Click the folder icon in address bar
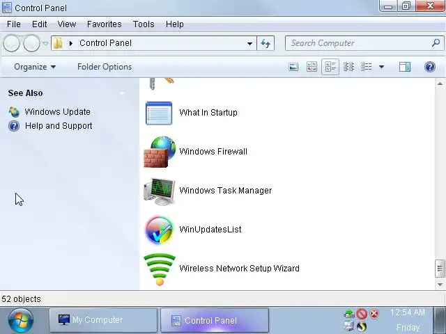The image size is (446, 334). coord(58,43)
